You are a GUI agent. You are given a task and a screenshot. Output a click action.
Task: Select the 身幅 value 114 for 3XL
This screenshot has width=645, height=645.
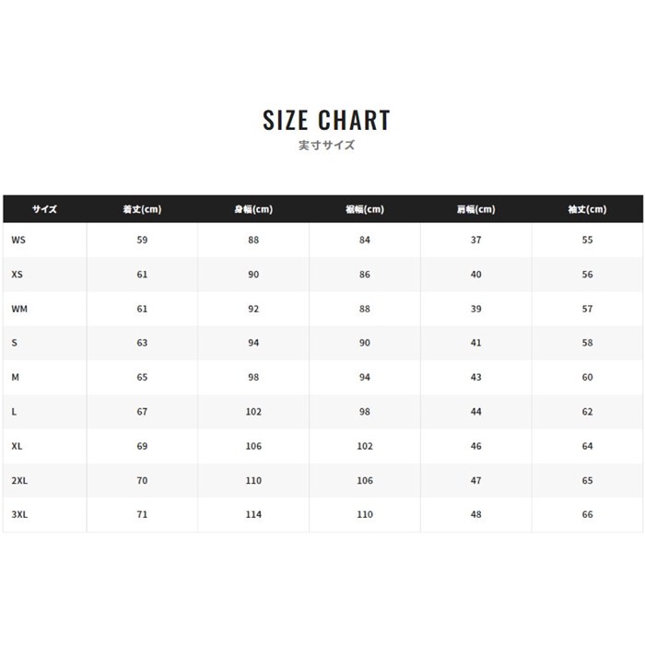click(253, 514)
